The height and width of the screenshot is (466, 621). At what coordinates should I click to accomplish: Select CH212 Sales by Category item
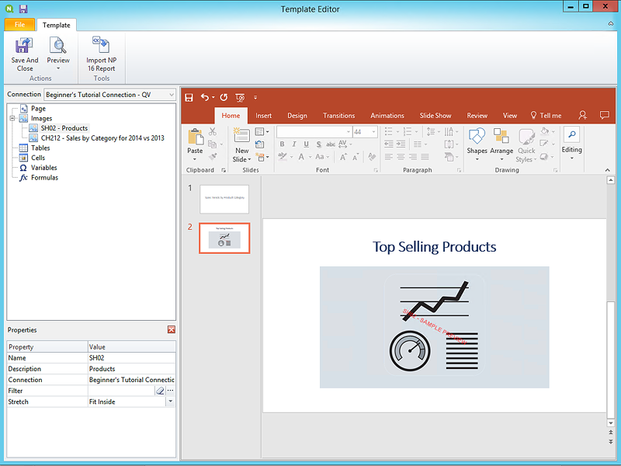(x=102, y=138)
